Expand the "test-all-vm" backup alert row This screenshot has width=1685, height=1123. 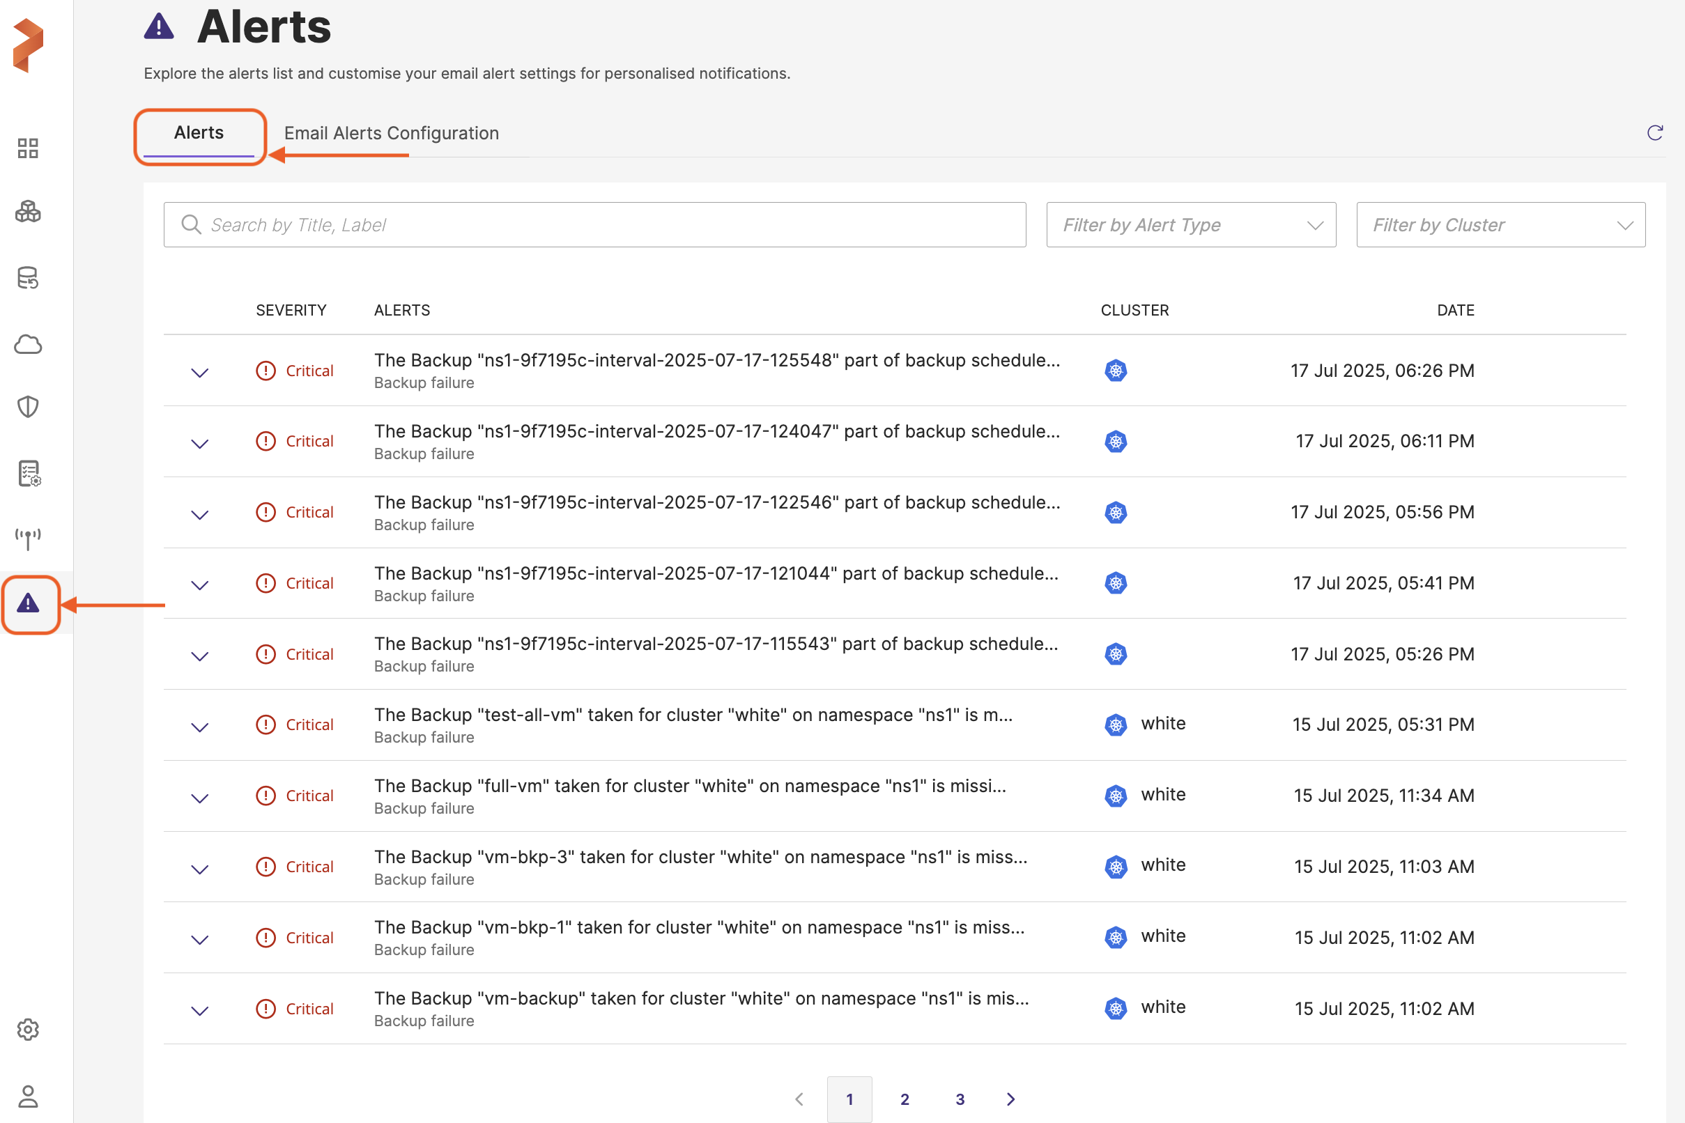(x=200, y=727)
